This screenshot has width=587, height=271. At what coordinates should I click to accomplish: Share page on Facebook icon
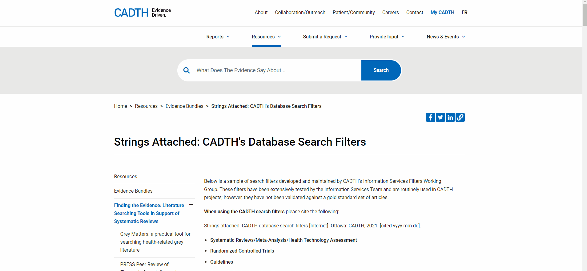click(x=430, y=117)
